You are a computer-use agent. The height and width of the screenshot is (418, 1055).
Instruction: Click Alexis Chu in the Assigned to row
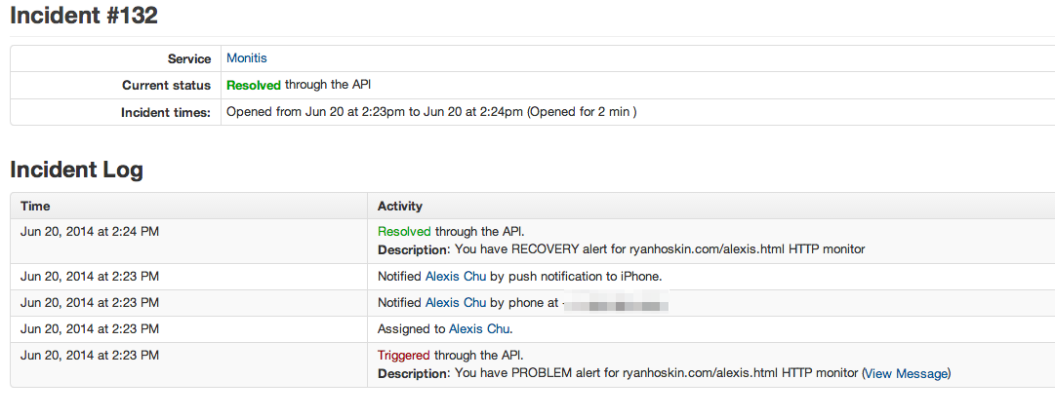tap(479, 329)
